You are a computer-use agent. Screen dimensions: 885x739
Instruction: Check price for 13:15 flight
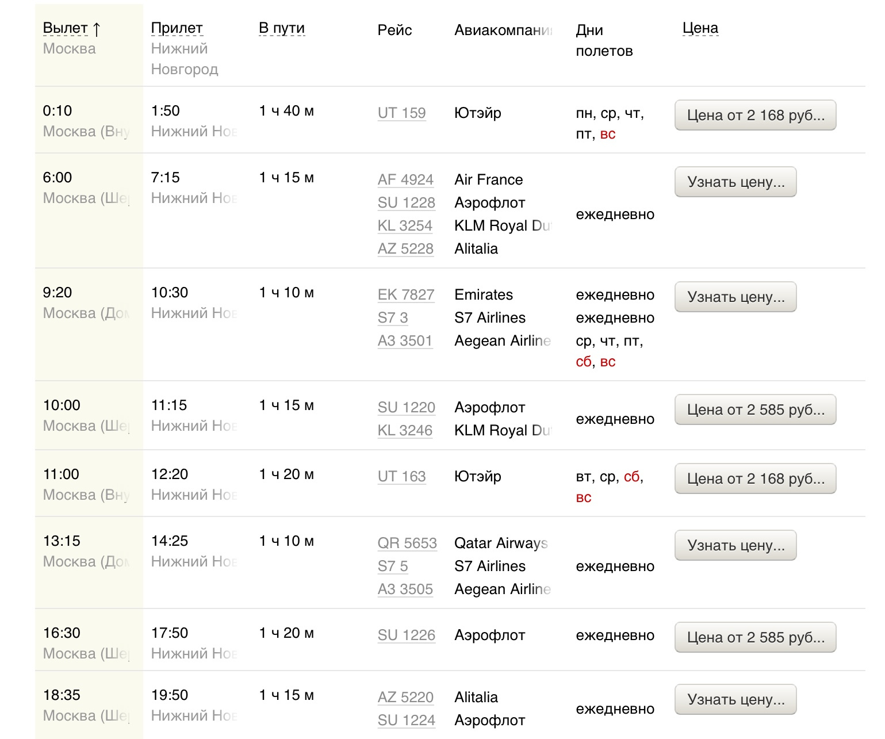coord(735,546)
